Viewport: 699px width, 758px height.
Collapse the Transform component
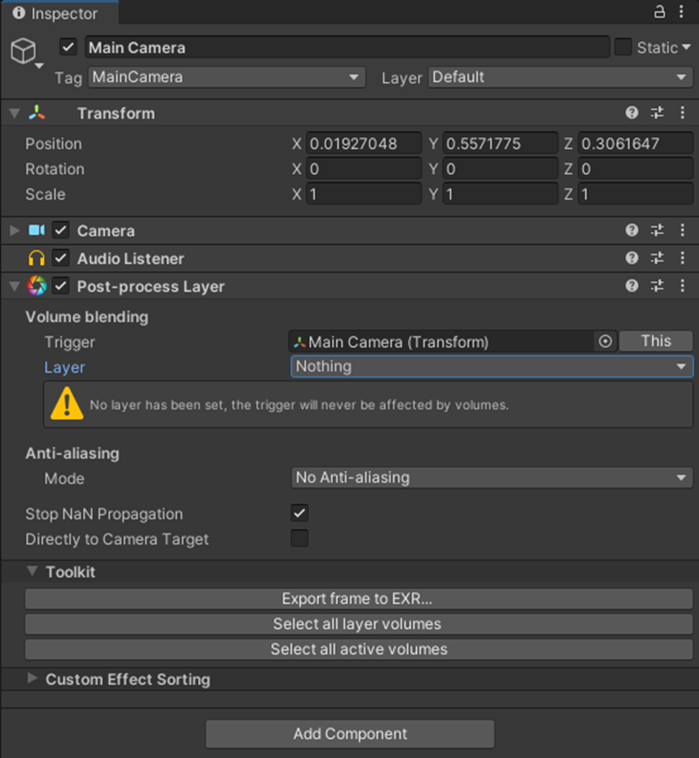(15, 113)
